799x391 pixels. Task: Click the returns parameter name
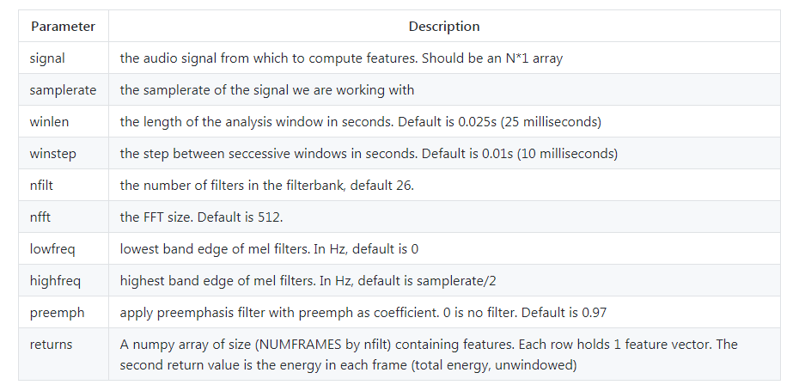point(51,344)
